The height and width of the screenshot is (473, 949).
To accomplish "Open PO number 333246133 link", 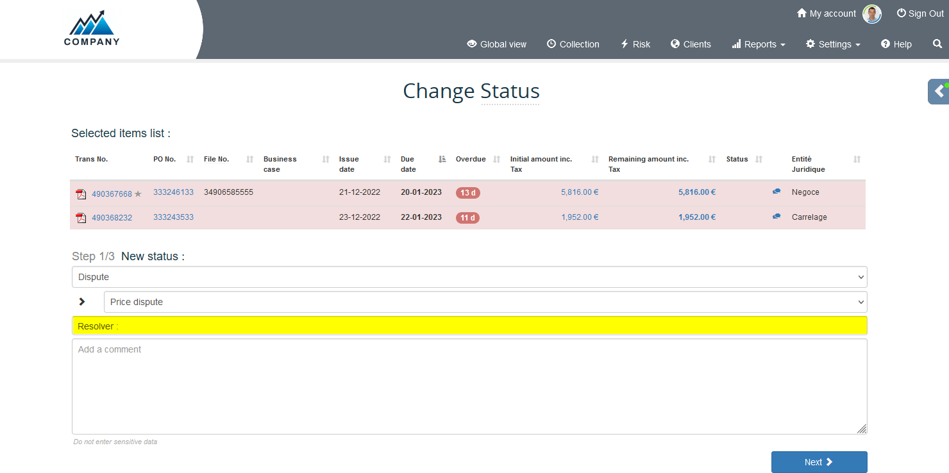I will click(173, 192).
